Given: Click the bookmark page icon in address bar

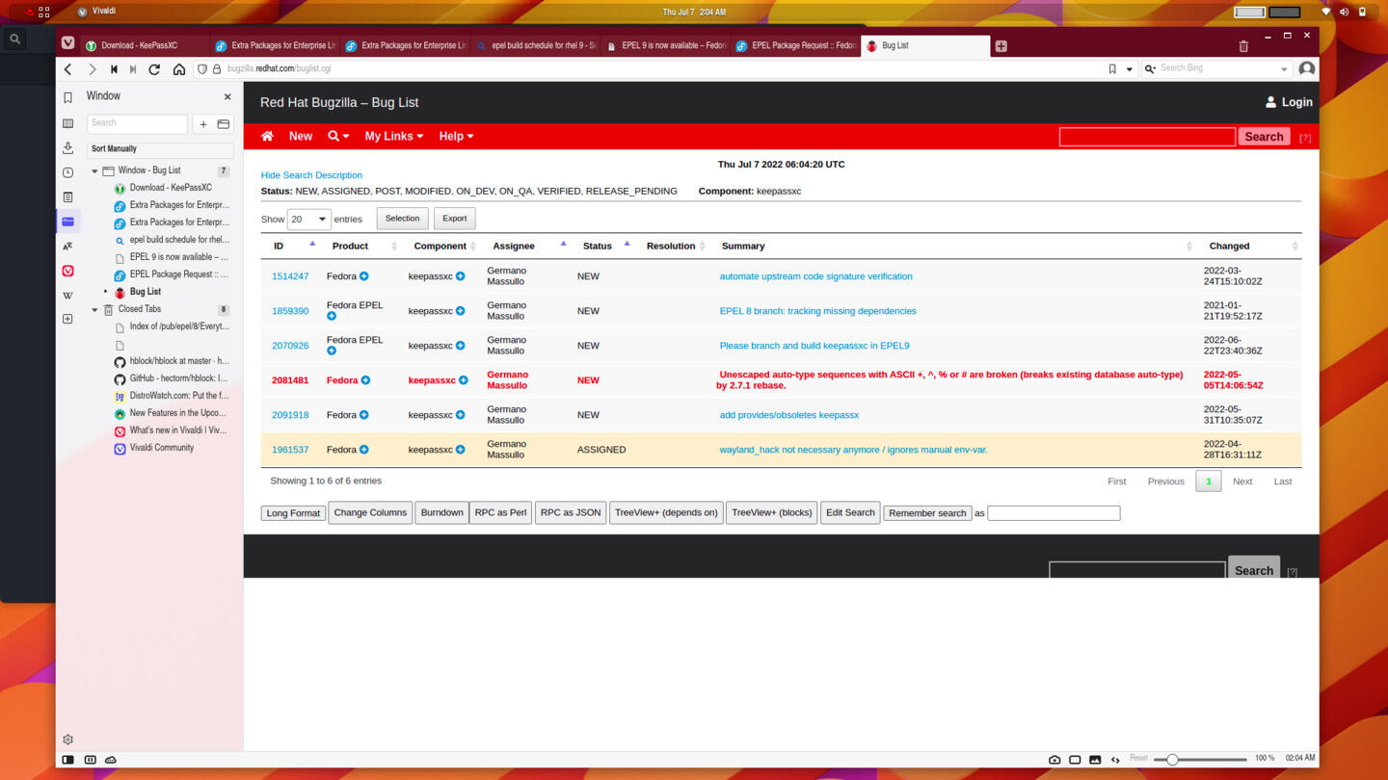Looking at the screenshot, I should pos(1112,69).
